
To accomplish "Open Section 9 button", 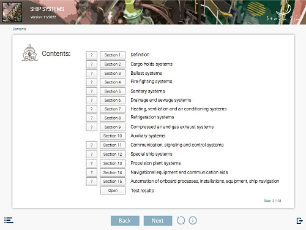I will (113, 127).
